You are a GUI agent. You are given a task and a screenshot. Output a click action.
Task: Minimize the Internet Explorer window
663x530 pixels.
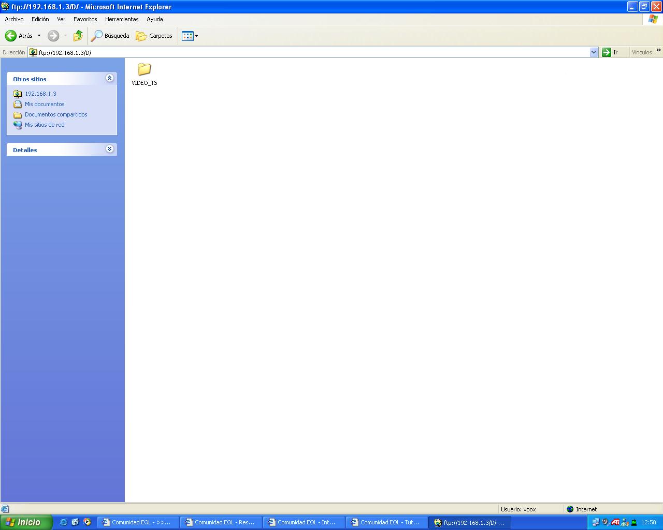632,7
